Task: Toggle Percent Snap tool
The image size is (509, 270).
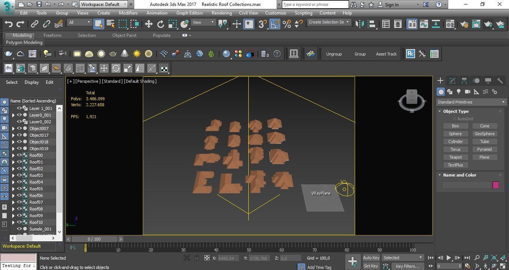Action: [286, 24]
